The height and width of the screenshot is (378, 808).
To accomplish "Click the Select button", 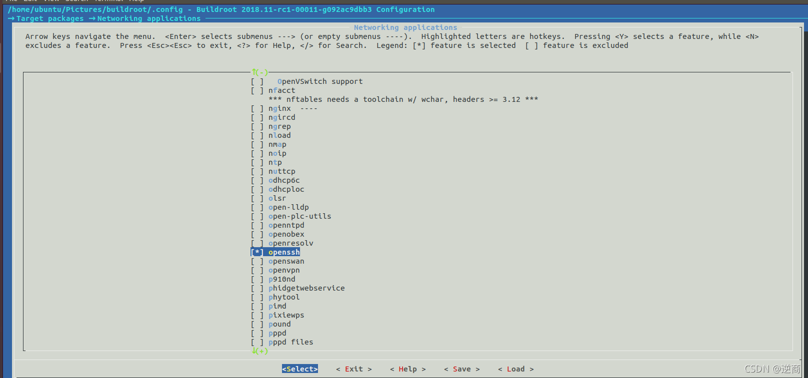I will click(x=300, y=369).
